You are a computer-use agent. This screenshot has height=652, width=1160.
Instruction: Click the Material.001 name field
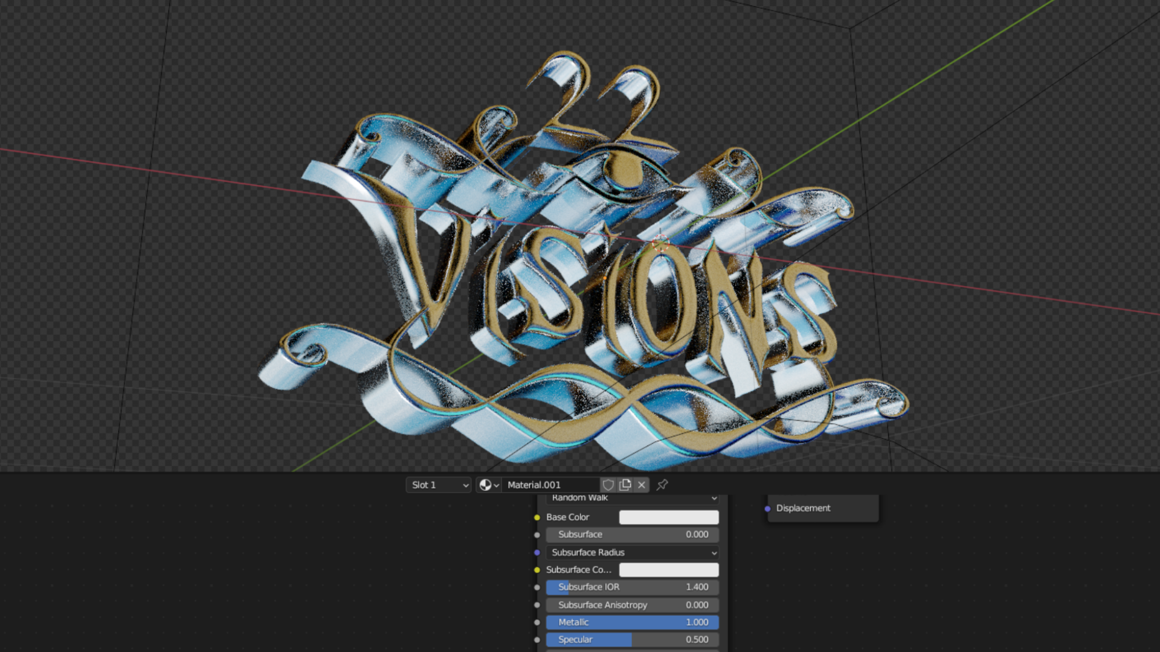(550, 485)
